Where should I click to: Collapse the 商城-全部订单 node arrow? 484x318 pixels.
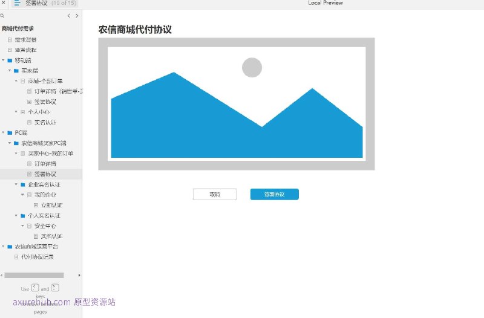coord(16,81)
